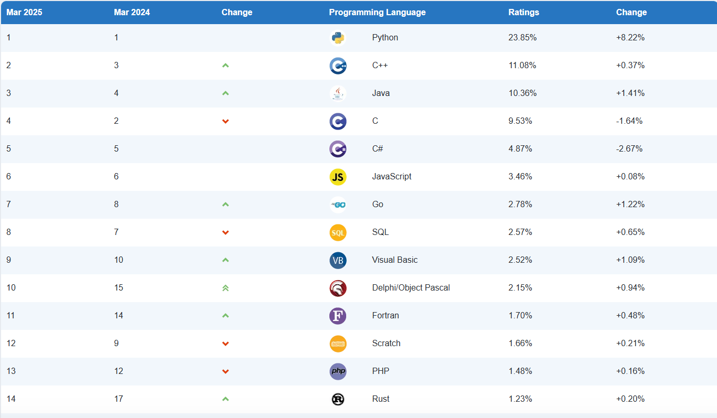
Task: Click the 1.48% rating for PHP
Action: click(x=520, y=371)
